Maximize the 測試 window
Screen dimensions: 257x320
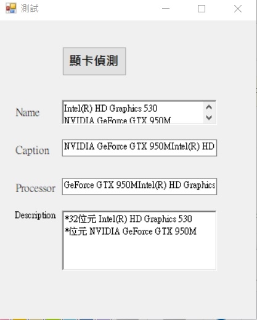click(202, 9)
